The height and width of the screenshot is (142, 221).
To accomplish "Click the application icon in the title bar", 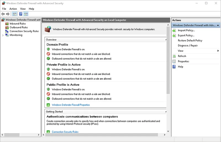I will [4, 3].
